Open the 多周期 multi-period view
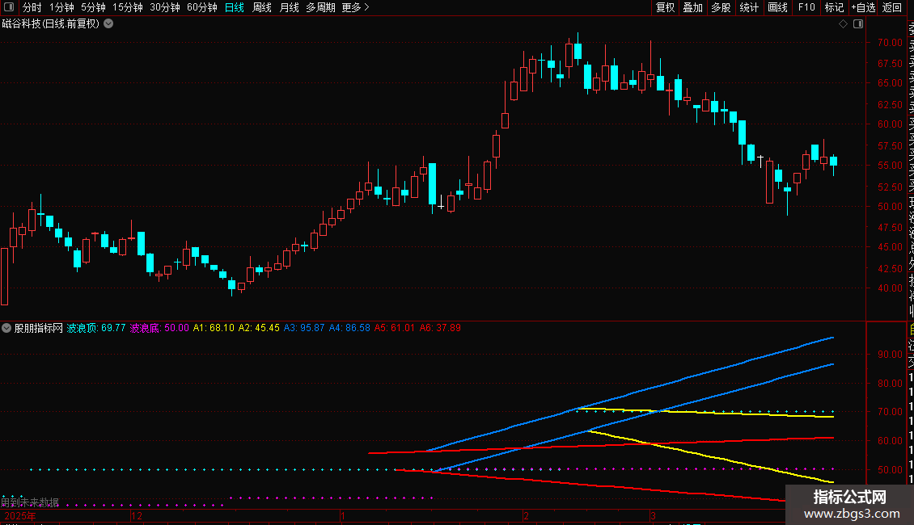This screenshot has height=525, width=914. [320, 7]
